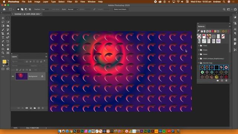Add a layer mask in Layers panel
This screenshot has width=238, height=134.
click(27, 108)
